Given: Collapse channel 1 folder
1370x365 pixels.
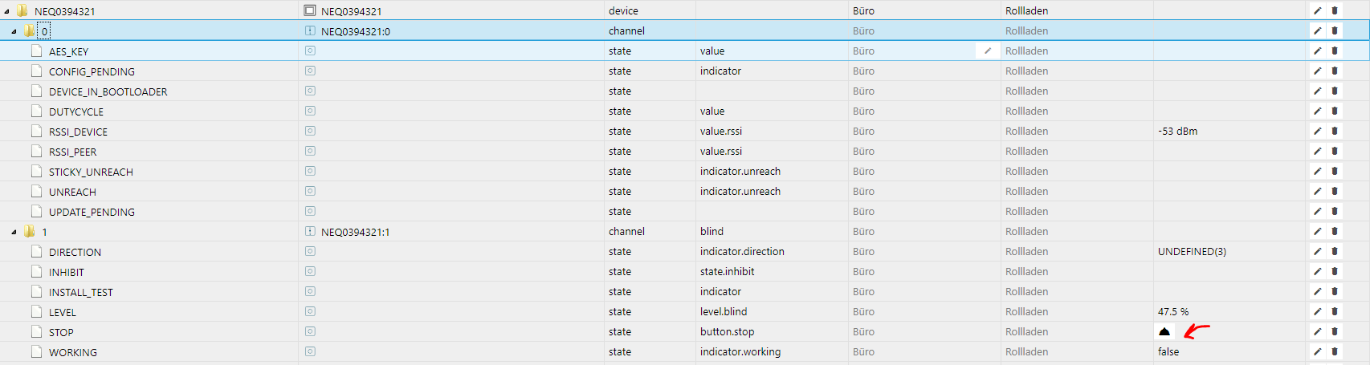Looking at the screenshot, I should coord(14,233).
